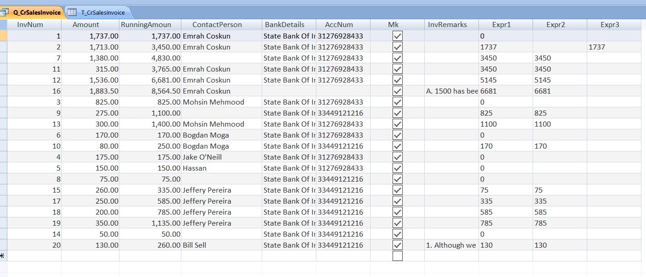This screenshot has height=277, width=646.
Task: Click the Bogdan Moga cell for invoice 6
Action: [x=221, y=135]
